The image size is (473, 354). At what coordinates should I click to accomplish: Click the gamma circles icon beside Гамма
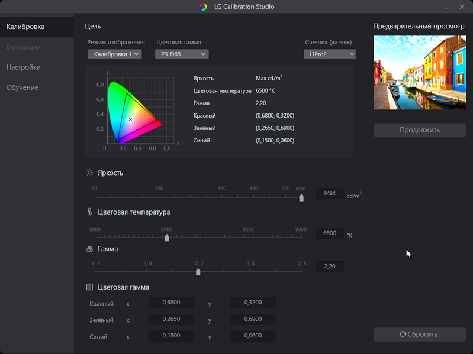[89, 249]
